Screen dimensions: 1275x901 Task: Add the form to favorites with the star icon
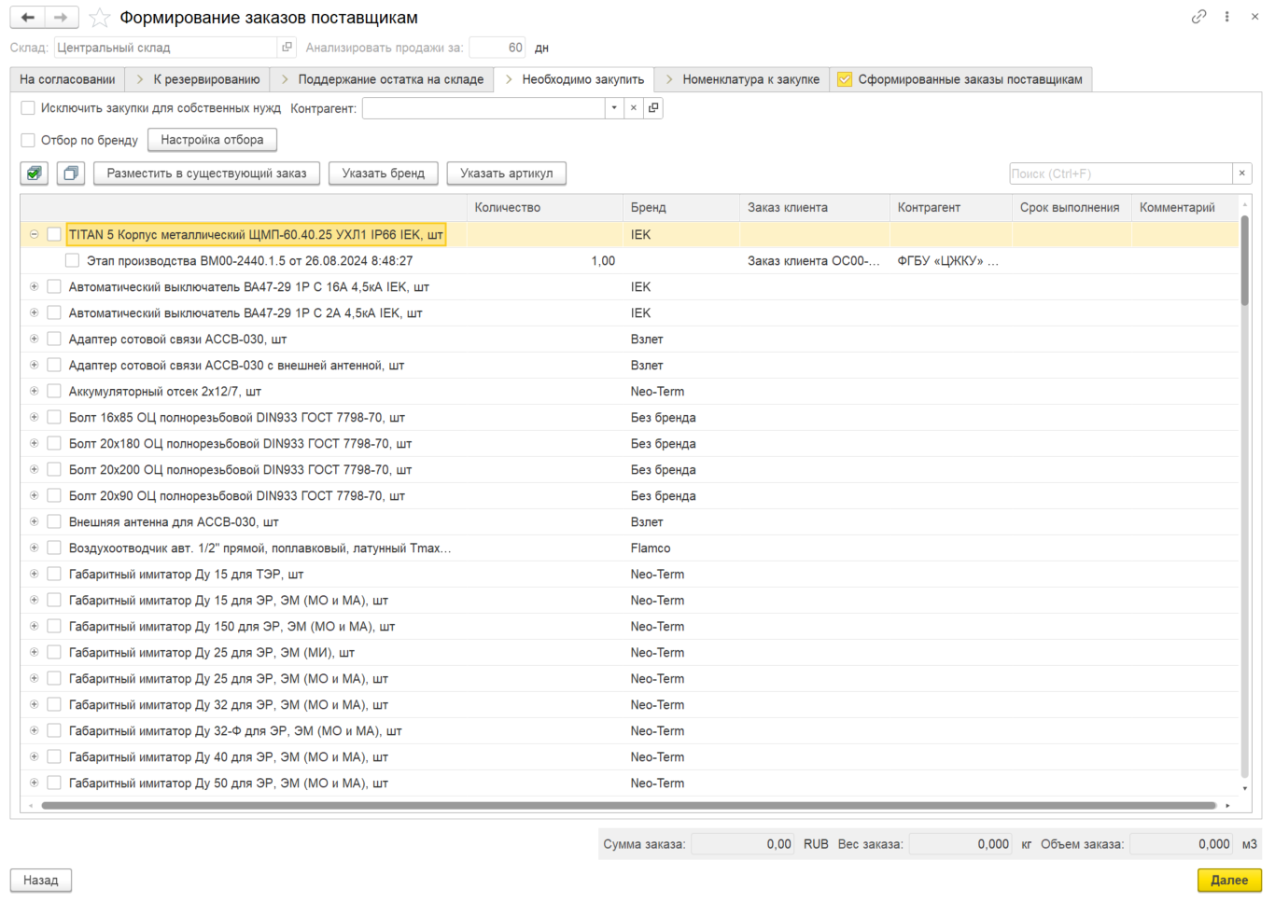99,18
